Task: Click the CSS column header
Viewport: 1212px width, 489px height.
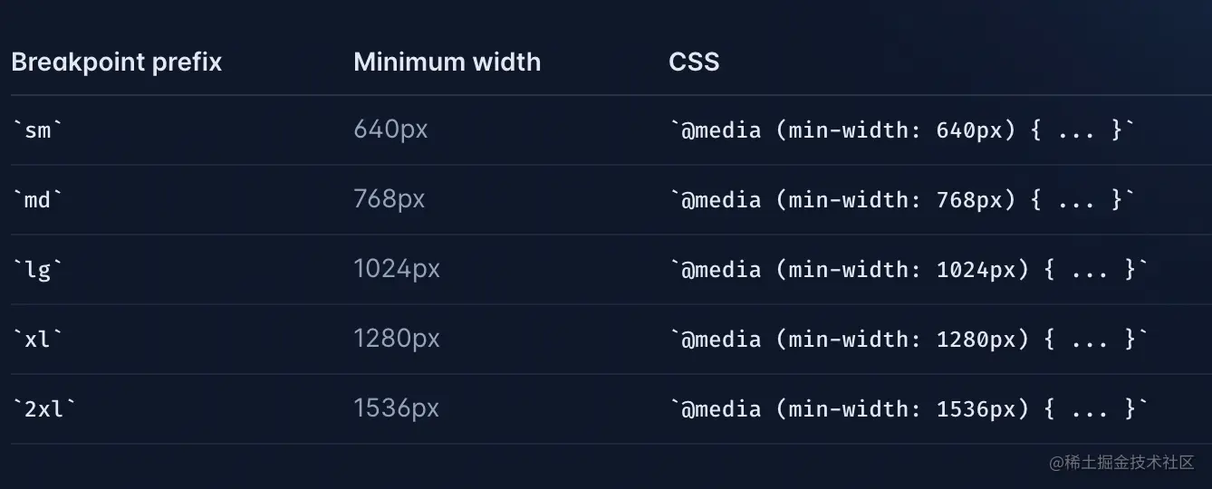Action: click(x=694, y=62)
